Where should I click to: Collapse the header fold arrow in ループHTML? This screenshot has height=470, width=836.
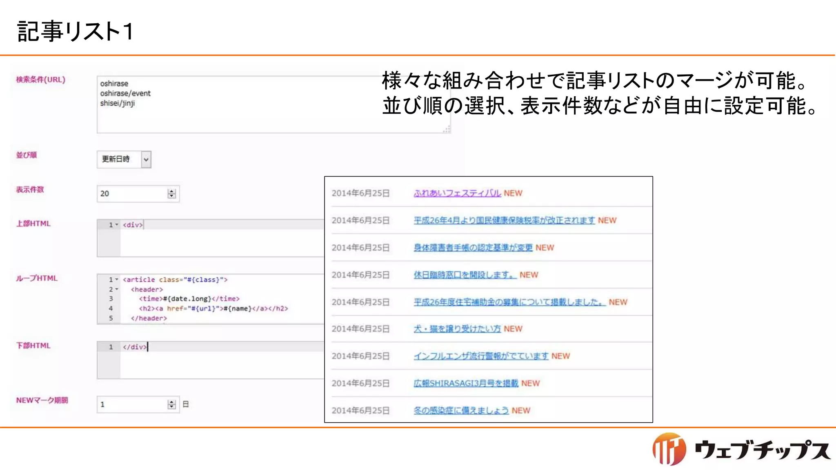pyautogui.click(x=117, y=289)
